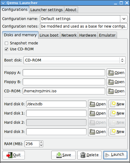Open the window menu arrow in title bar
Image resolution: width=130 pixels, height=163 pixels.
[x=3, y=3]
